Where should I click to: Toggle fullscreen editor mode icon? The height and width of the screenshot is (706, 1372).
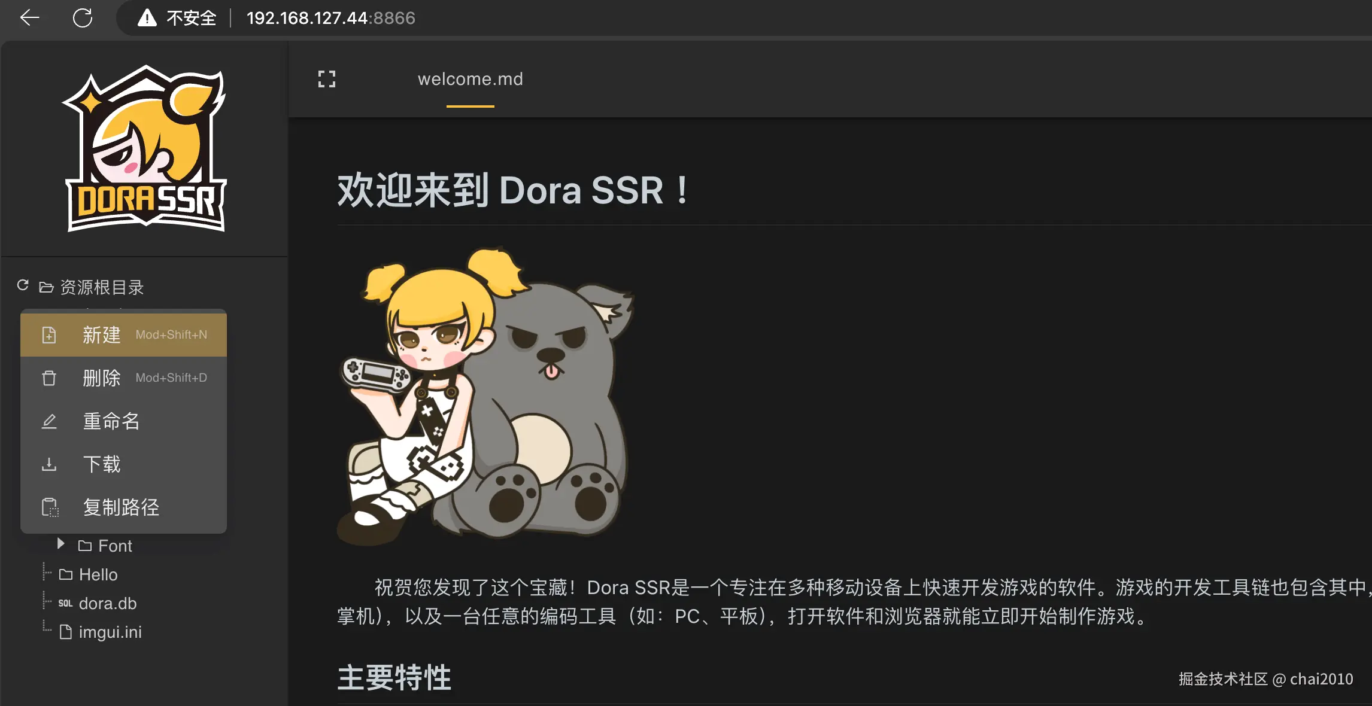coord(327,79)
